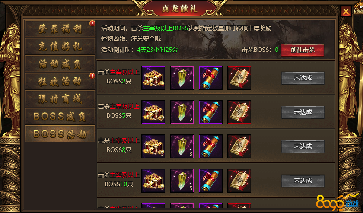The width and height of the screenshot is (363, 213).
Task: Click scroll reward icon in BOSS5 row
Action: point(211,112)
